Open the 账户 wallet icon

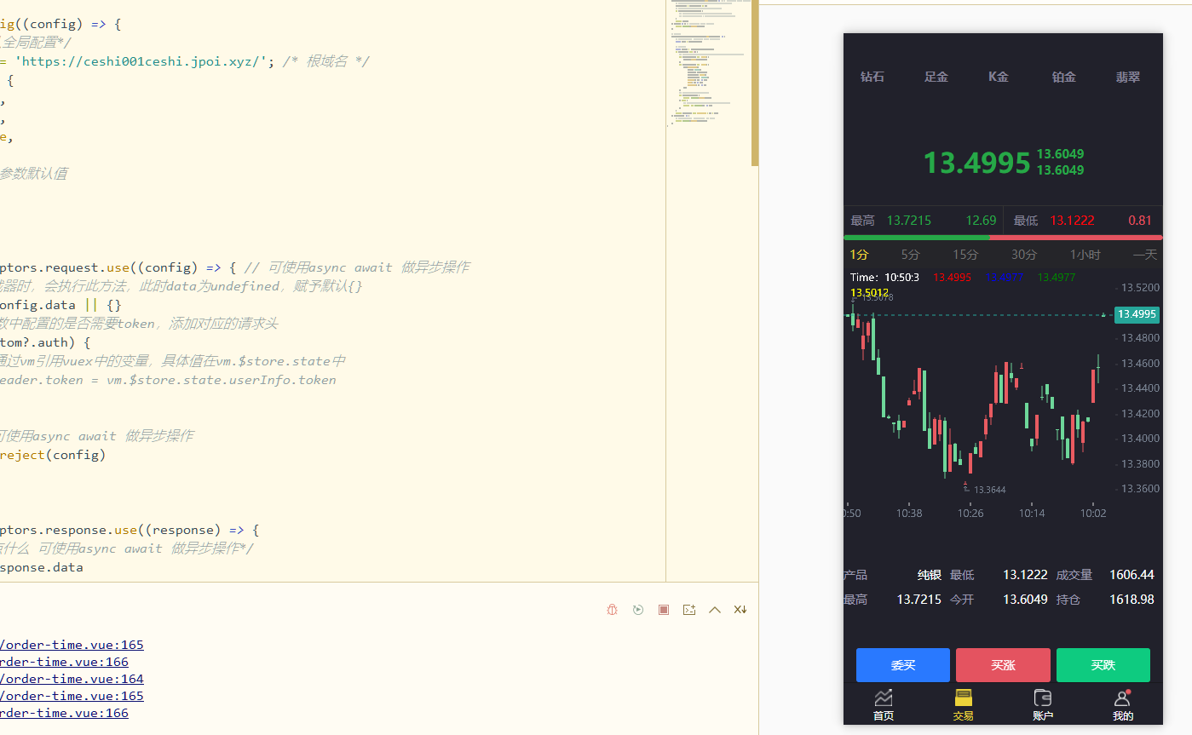[x=1042, y=698]
